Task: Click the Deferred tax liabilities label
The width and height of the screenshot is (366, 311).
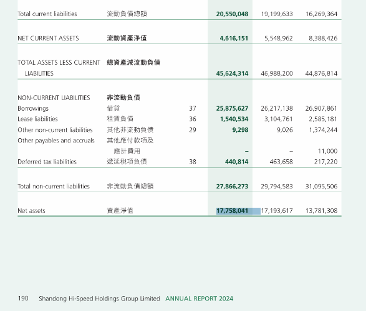Action: click(x=47, y=162)
